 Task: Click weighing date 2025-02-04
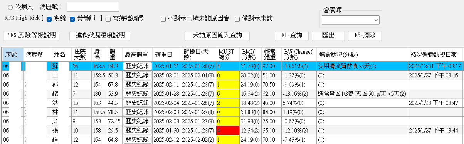[167, 103]
